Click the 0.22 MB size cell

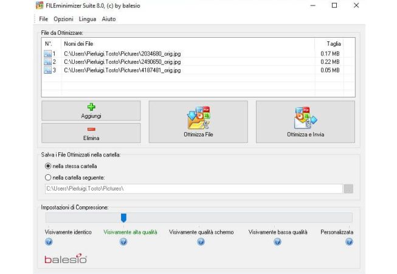330,62
